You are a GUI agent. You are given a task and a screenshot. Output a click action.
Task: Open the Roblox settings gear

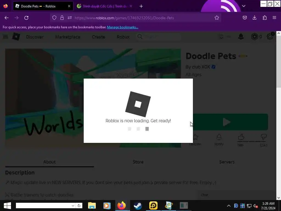[x=270, y=37]
